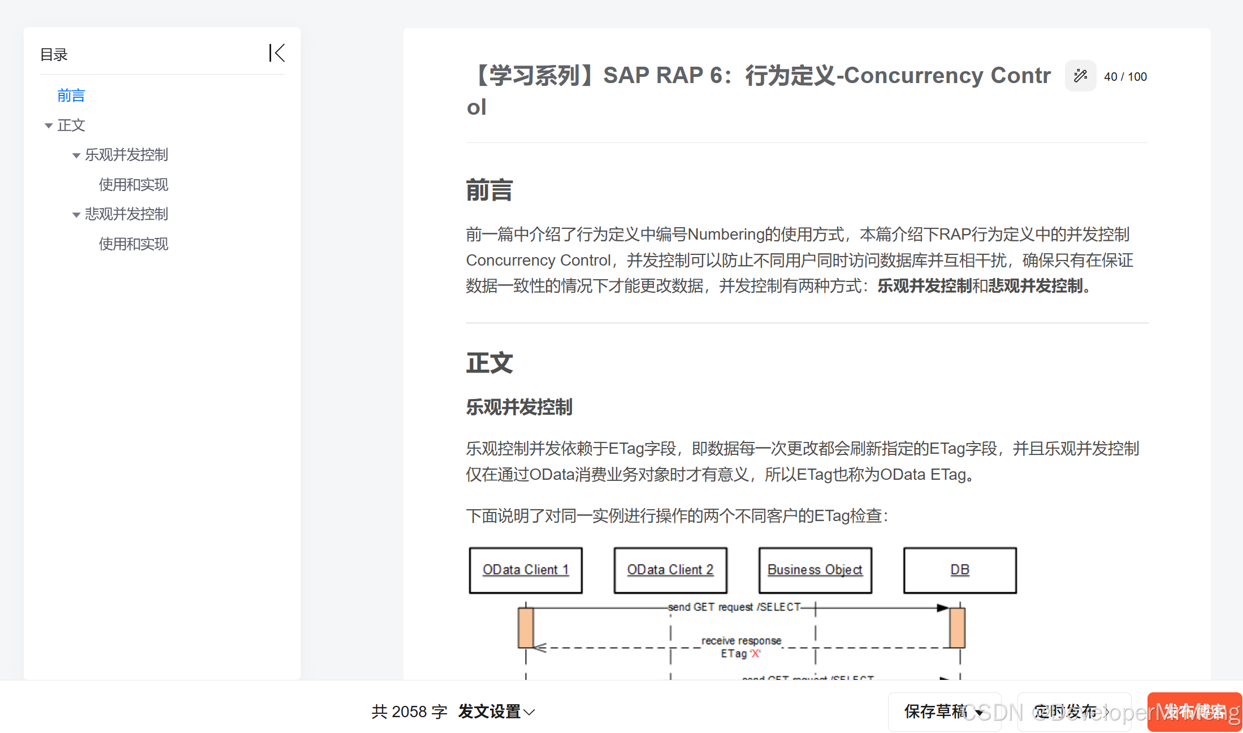This screenshot has width=1243, height=733.
Task: Select 乐观并发控制 in table of contents
Action: point(127,154)
